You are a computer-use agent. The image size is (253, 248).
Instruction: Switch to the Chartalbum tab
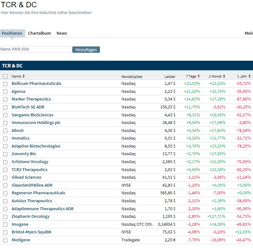(x=39, y=33)
